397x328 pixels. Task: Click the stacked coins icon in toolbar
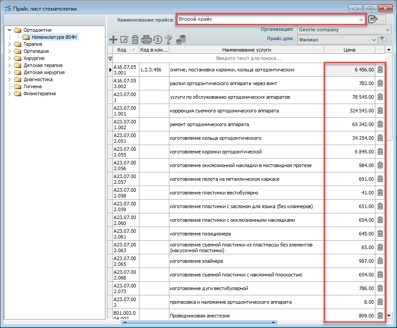(180, 40)
